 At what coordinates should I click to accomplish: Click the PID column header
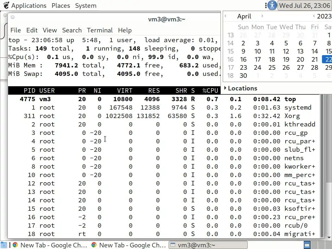tap(30, 91)
